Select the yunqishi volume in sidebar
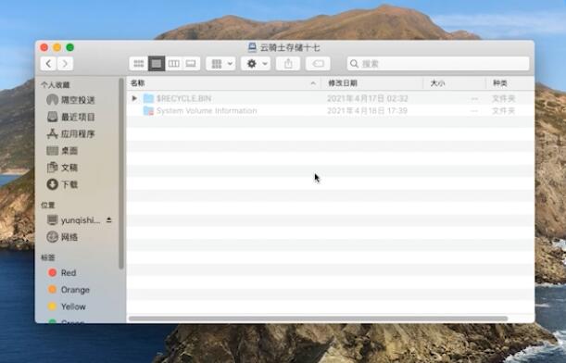 74,220
